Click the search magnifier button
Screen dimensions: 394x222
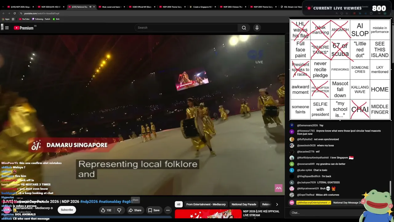(244, 28)
